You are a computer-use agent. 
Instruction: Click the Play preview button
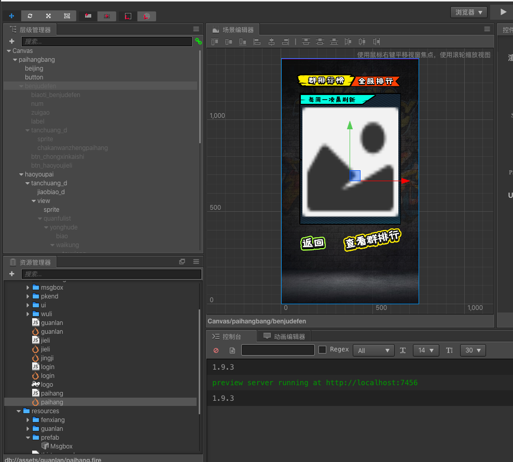[503, 12]
